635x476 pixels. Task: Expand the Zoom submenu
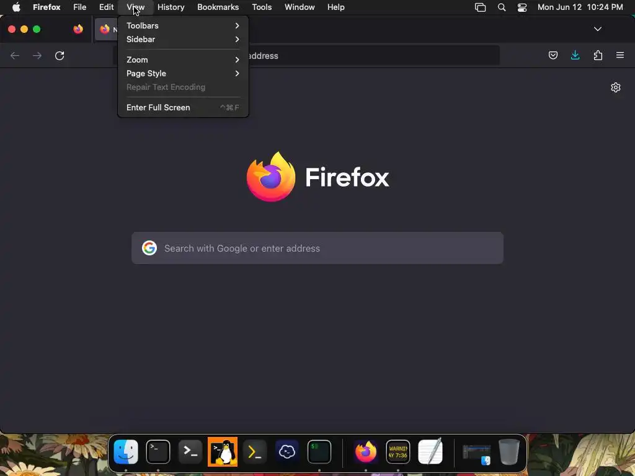pos(183,59)
